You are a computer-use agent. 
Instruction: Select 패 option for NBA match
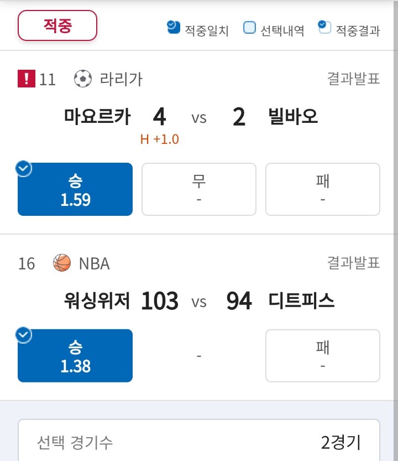[323, 355]
